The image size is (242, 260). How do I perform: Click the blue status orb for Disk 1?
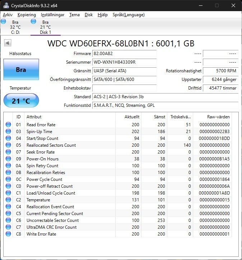click(x=33, y=21)
